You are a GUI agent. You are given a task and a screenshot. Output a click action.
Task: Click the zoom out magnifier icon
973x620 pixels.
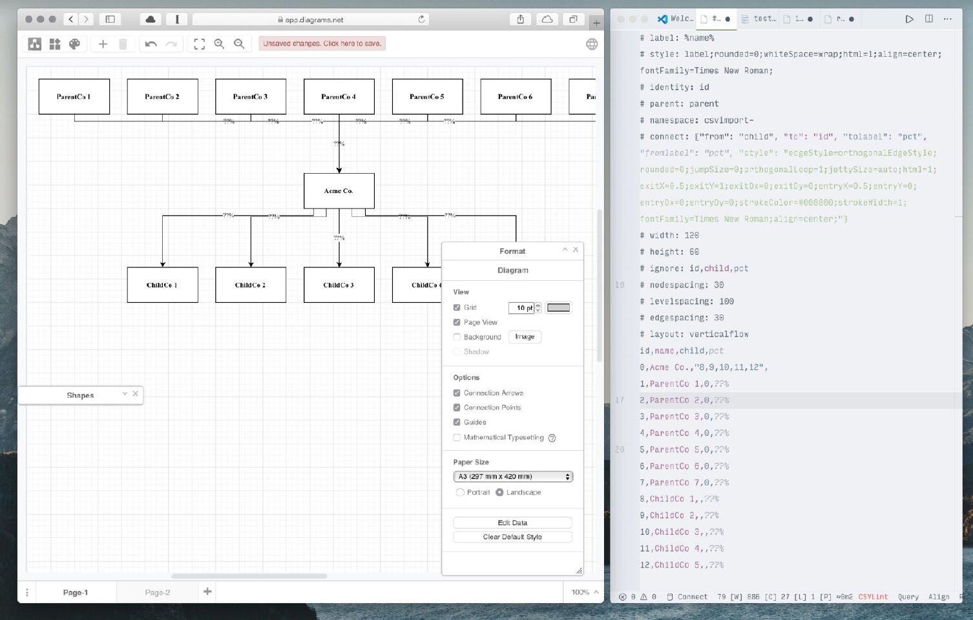[239, 44]
